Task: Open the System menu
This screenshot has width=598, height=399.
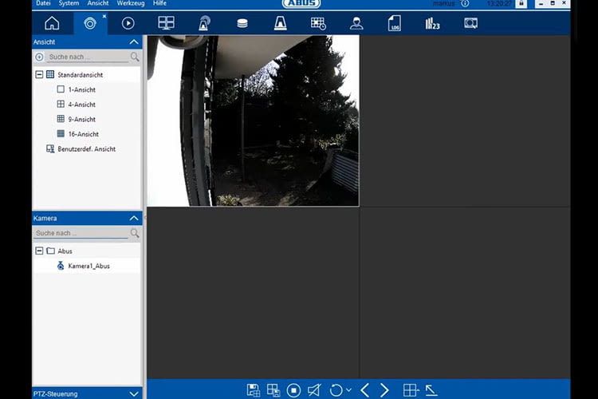Action: [69, 4]
